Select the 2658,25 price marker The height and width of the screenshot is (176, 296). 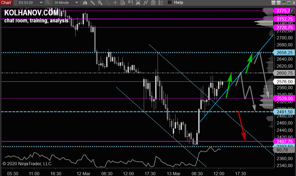284,53
